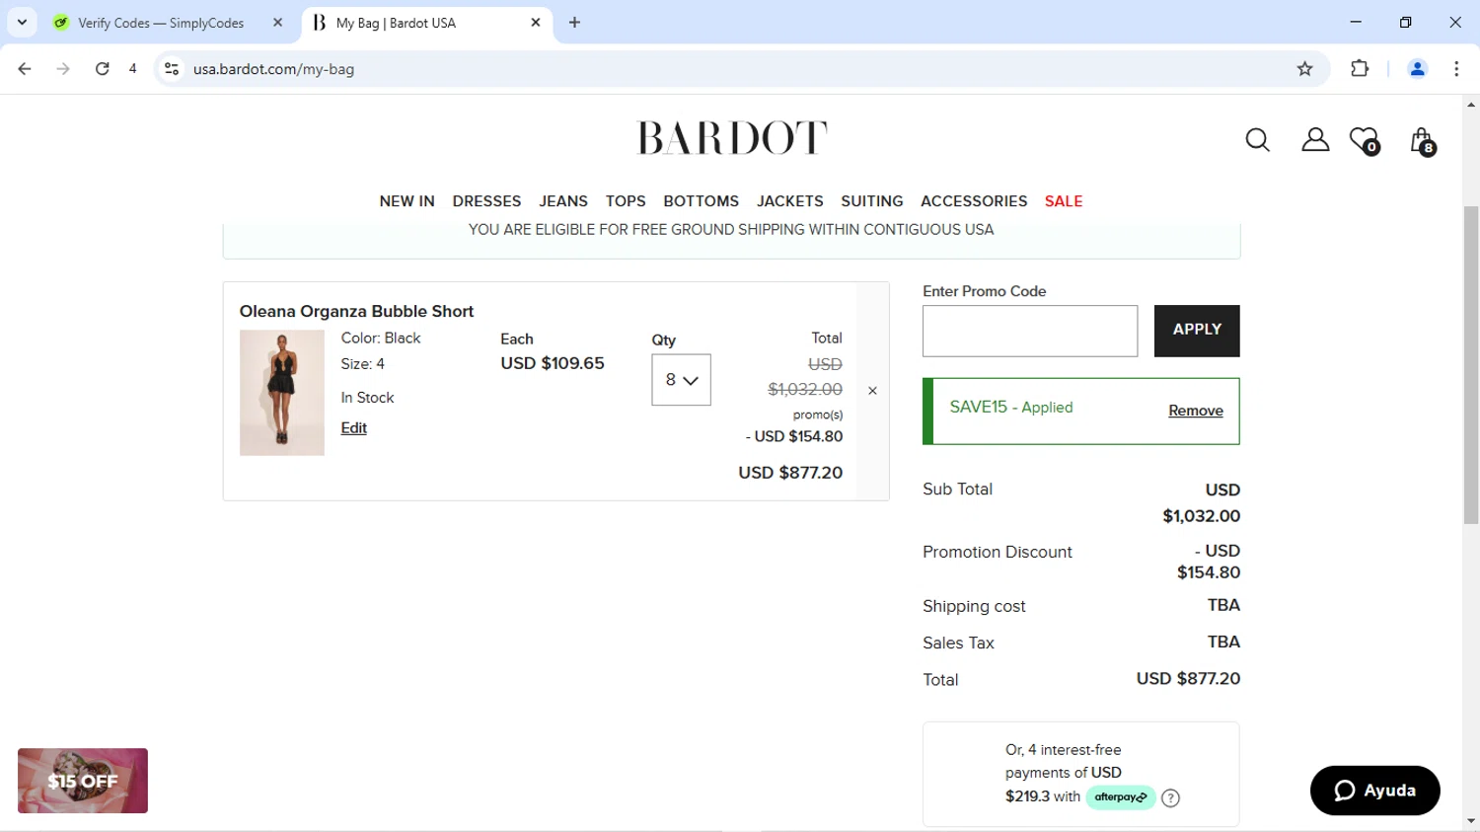Click the browser back arrow

coord(25,69)
